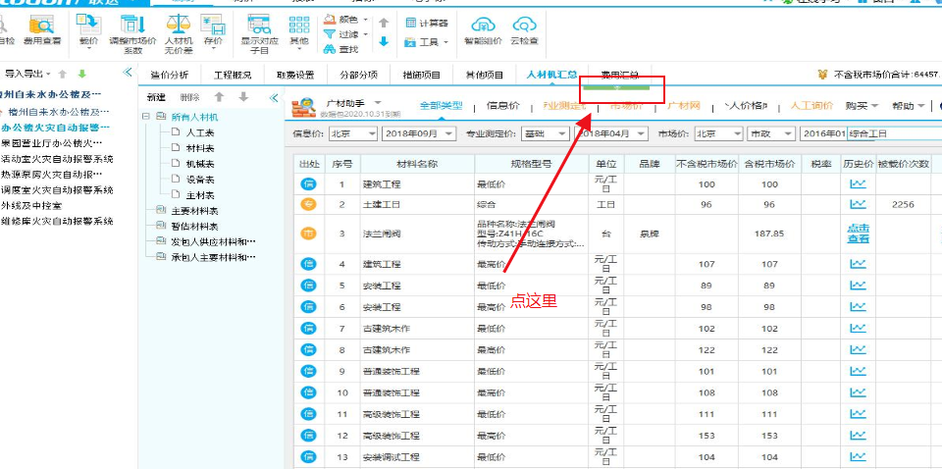Select 人工表 in the tree
Screen dimensions: 942x469
pyautogui.click(x=200, y=132)
